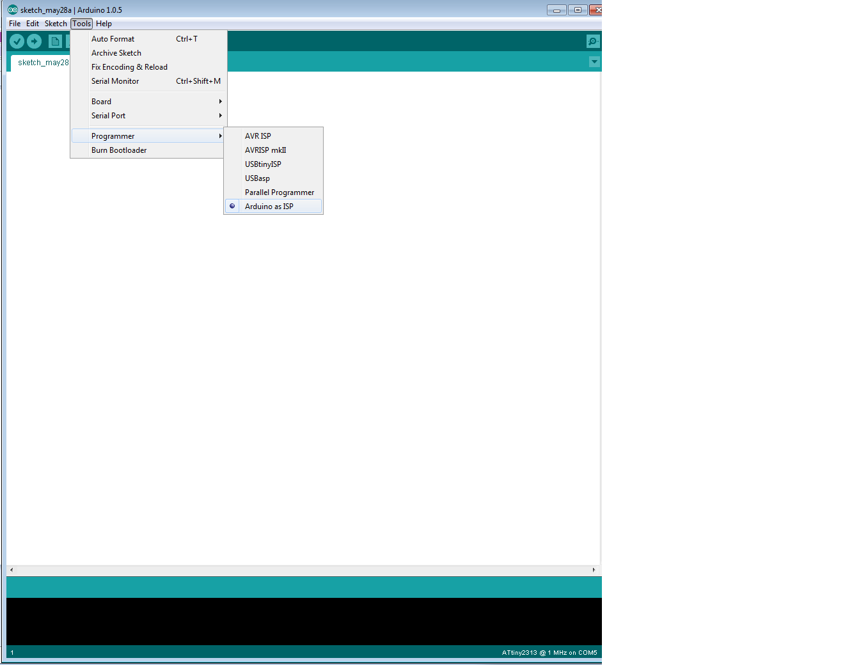Viewport: 868px width, 665px height.
Task: Select Archive Sketch menu entry
Action: [x=148, y=53]
